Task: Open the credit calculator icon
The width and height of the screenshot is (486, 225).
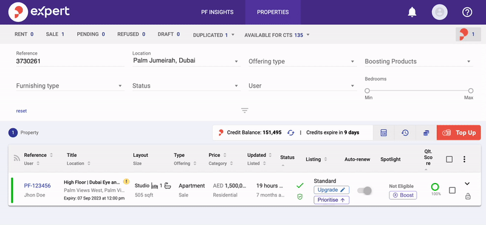Action: click(383, 133)
